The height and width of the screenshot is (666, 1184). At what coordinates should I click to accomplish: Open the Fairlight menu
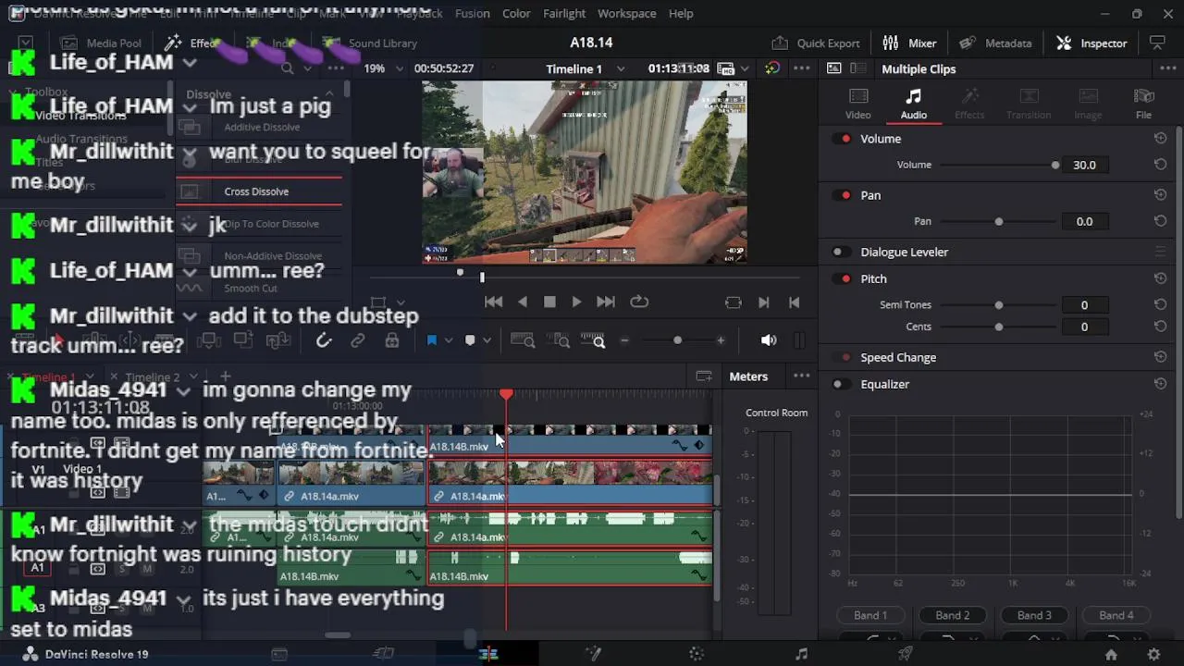click(564, 14)
